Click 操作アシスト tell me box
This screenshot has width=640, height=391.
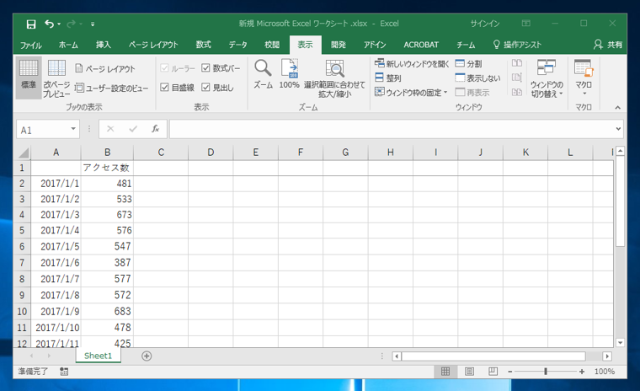517,45
